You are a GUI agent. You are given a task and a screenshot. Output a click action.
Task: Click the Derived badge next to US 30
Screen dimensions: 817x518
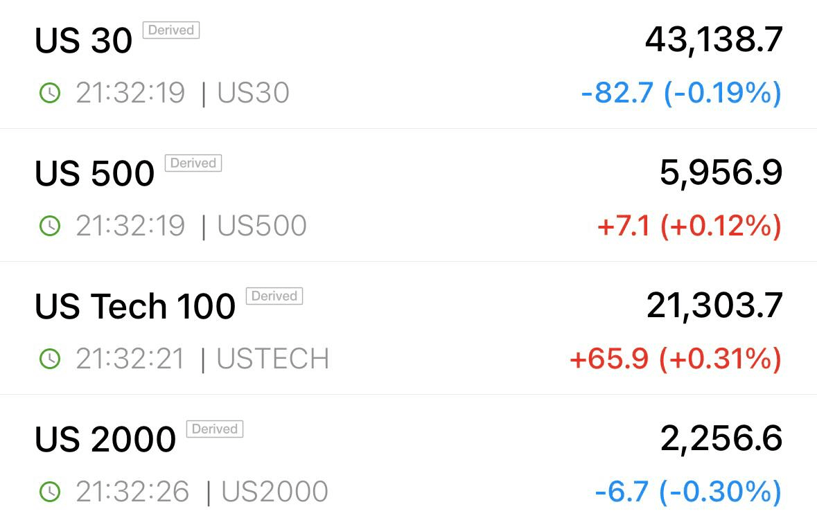(171, 30)
